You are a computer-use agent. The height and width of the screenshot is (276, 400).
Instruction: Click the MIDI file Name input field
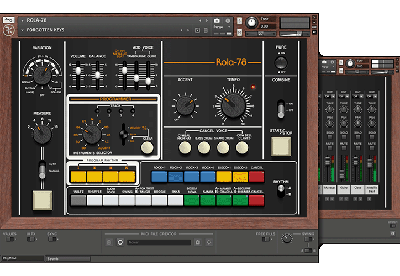(x=159, y=242)
